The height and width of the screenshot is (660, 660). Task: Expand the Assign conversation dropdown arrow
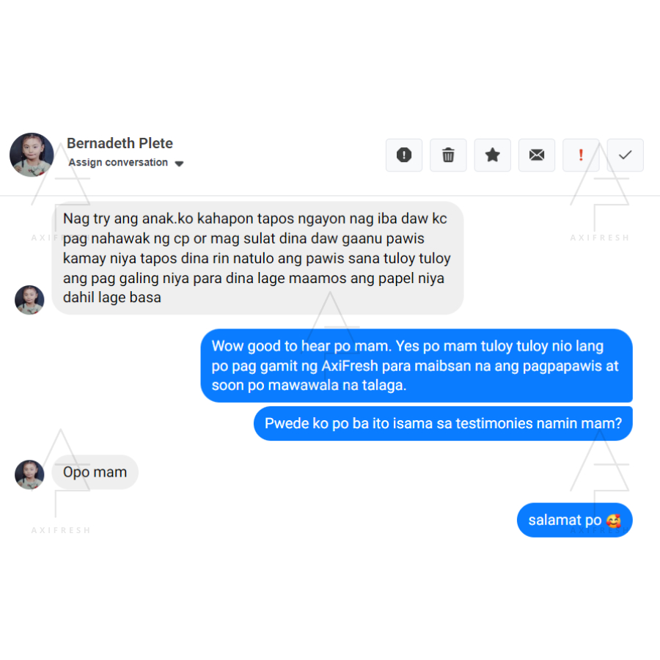click(x=179, y=164)
